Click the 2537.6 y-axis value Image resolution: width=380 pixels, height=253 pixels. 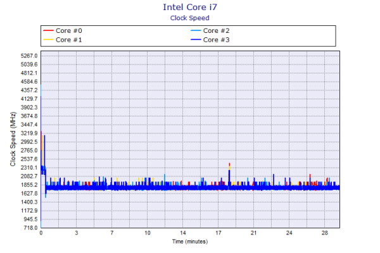click(29, 159)
